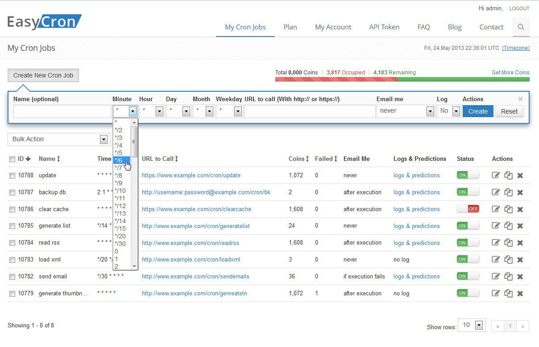Focus the URL to call input field

pos(310,111)
